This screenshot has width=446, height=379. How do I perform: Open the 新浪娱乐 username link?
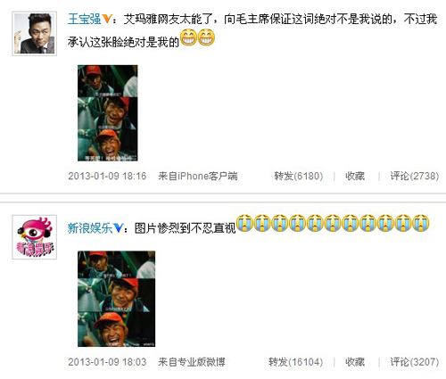point(90,228)
